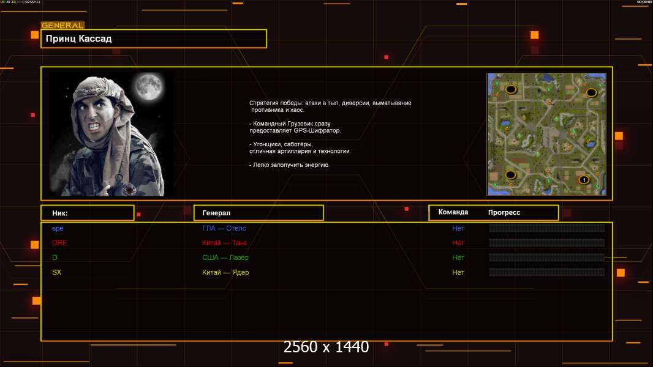The width and height of the screenshot is (653, 367).
Task: Click the Команда column header
Action: tap(453, 212)
